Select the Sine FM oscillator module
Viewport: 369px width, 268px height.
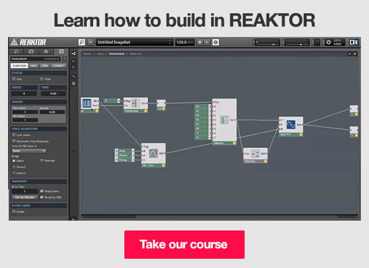291,126
